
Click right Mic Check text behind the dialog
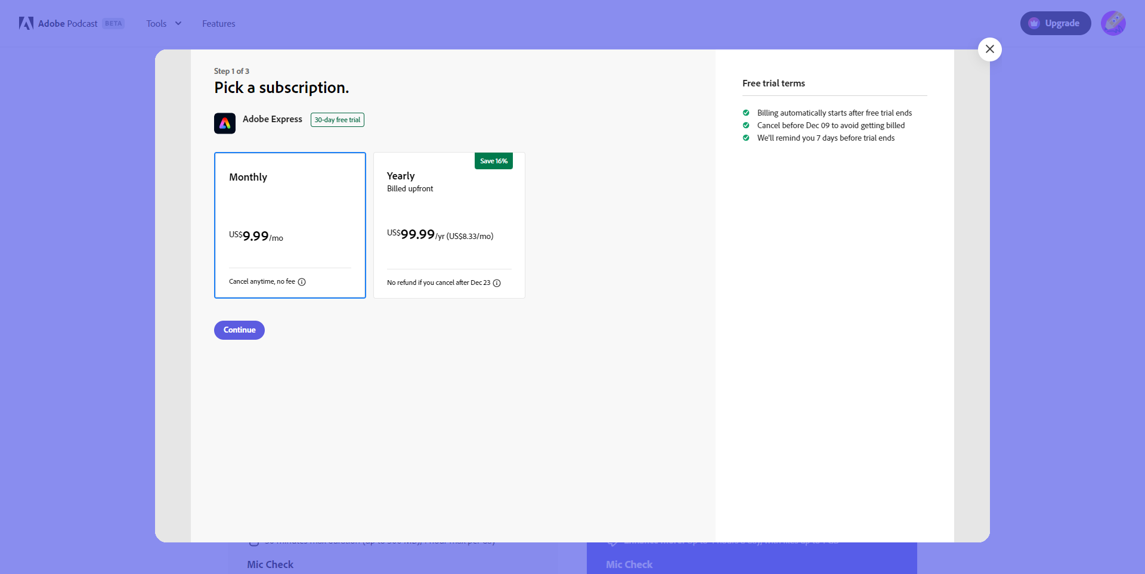tap(629, 564)
